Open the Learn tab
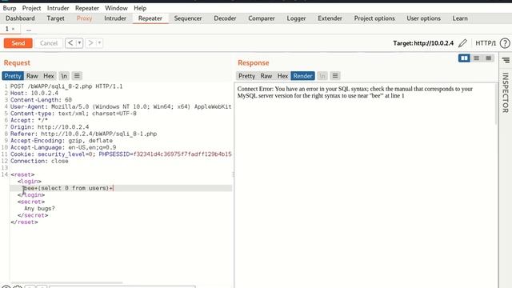Image resolution: width=512 pixels, height=288 pixels. [x=460, y=18]
